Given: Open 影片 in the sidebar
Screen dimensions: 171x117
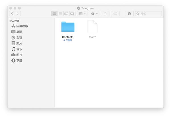Looking at the screenshot, I should [x=17, y=43].
